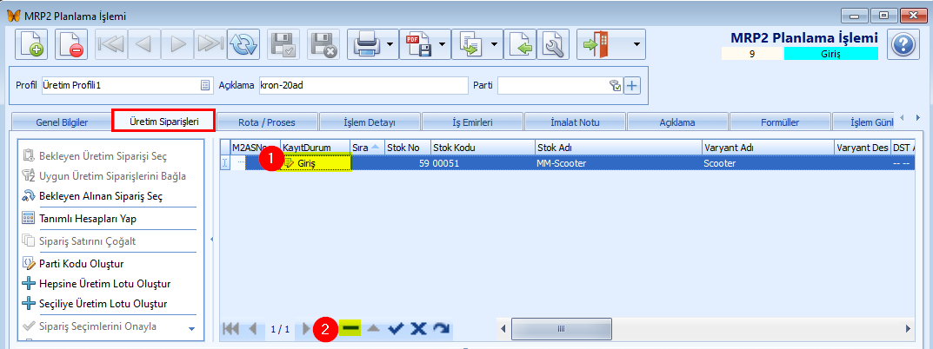Open the exit door button dropdown arrow
This screenshot has width=933, height=349.
pyautogui.click(x=636, y=44)
